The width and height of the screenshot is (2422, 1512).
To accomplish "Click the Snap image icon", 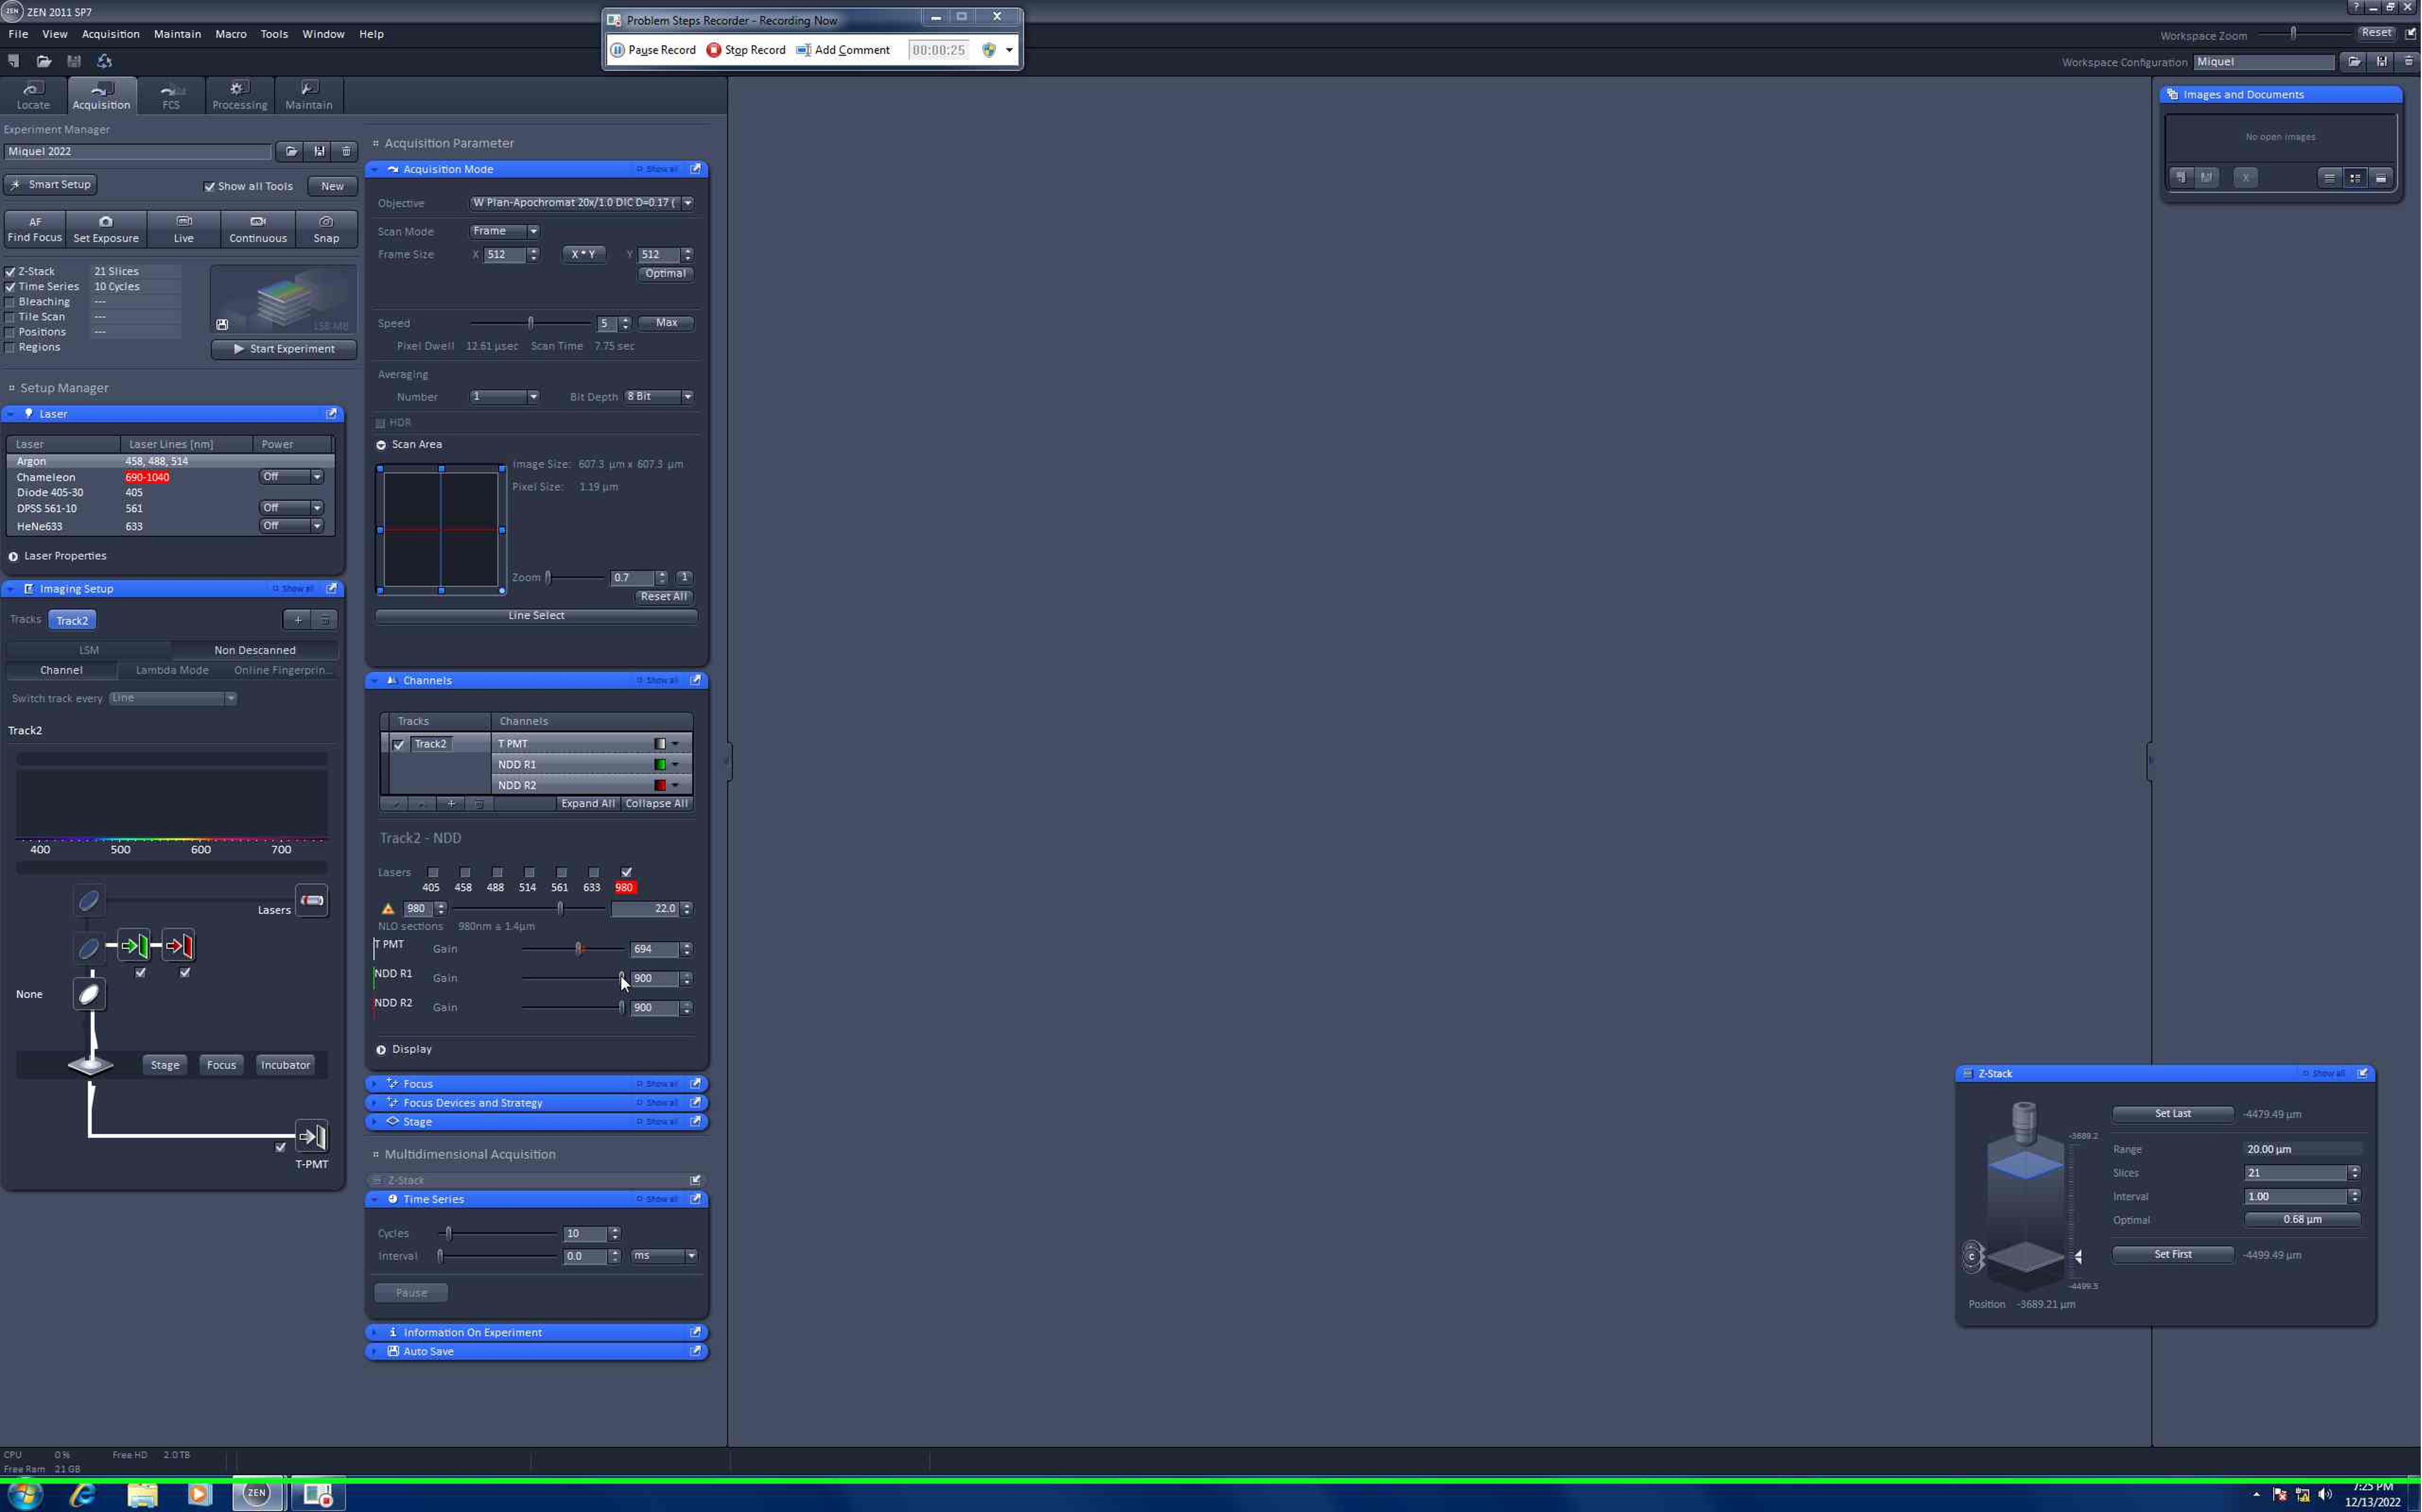I will click(326, 222).
